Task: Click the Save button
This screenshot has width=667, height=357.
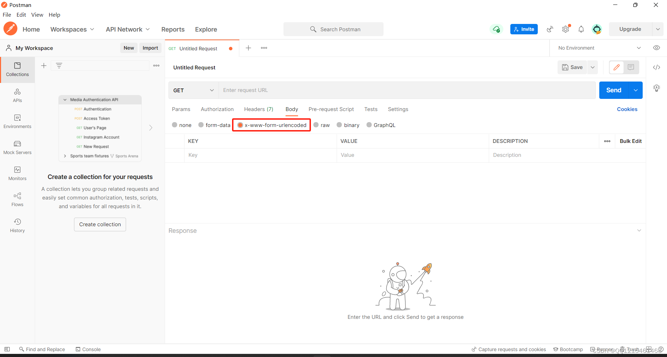Action: click(x=573, y=67)
